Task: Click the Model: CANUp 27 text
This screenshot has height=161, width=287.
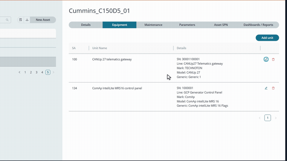Action: pyautogui.click(x=188, y=72)
